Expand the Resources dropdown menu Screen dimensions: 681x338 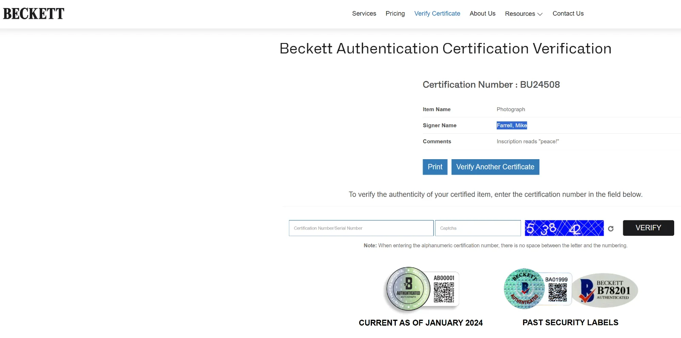524,14
